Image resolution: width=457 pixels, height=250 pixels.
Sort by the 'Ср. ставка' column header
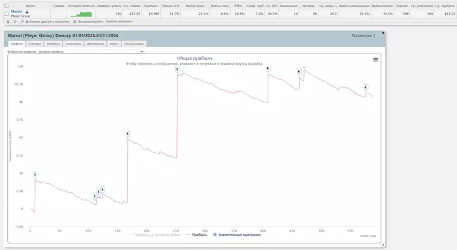[132, 6]
